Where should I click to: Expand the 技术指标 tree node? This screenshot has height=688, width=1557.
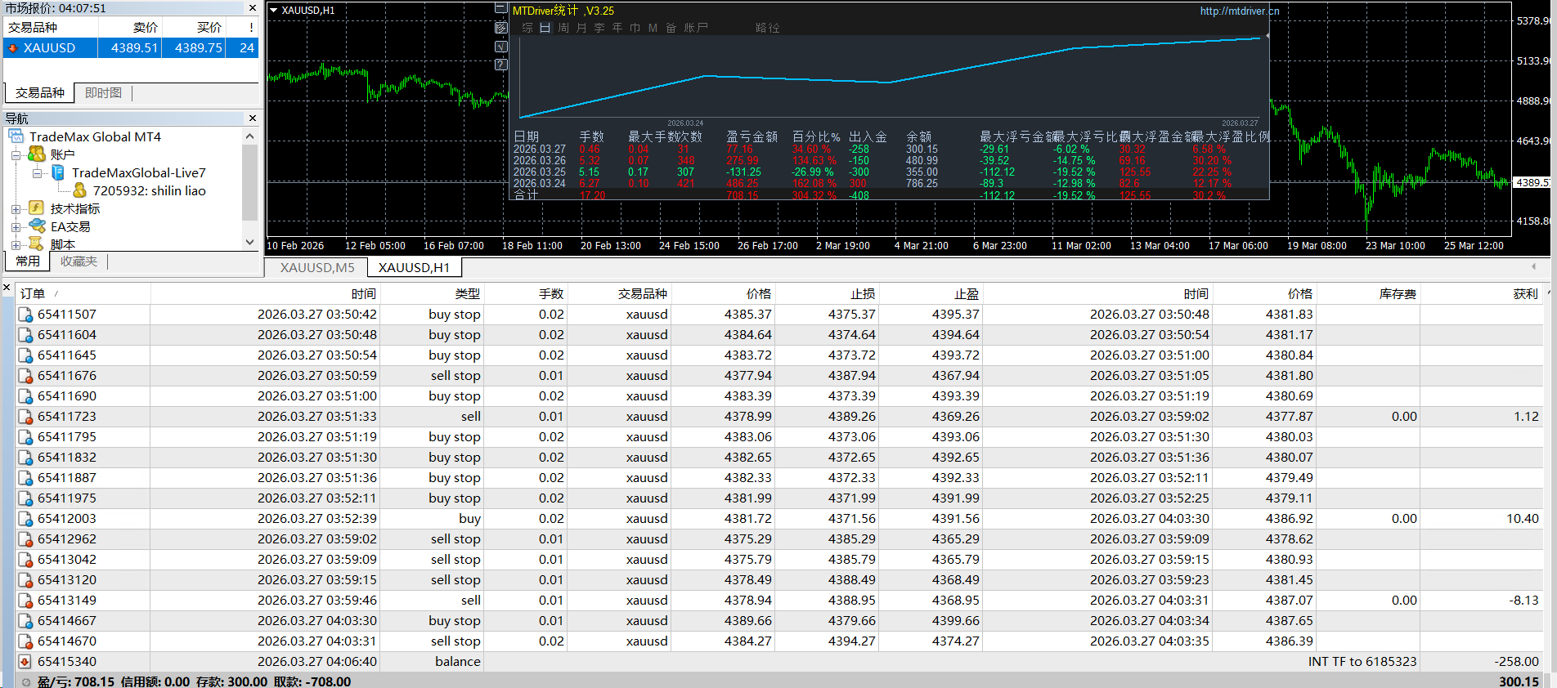coord(16,209)
